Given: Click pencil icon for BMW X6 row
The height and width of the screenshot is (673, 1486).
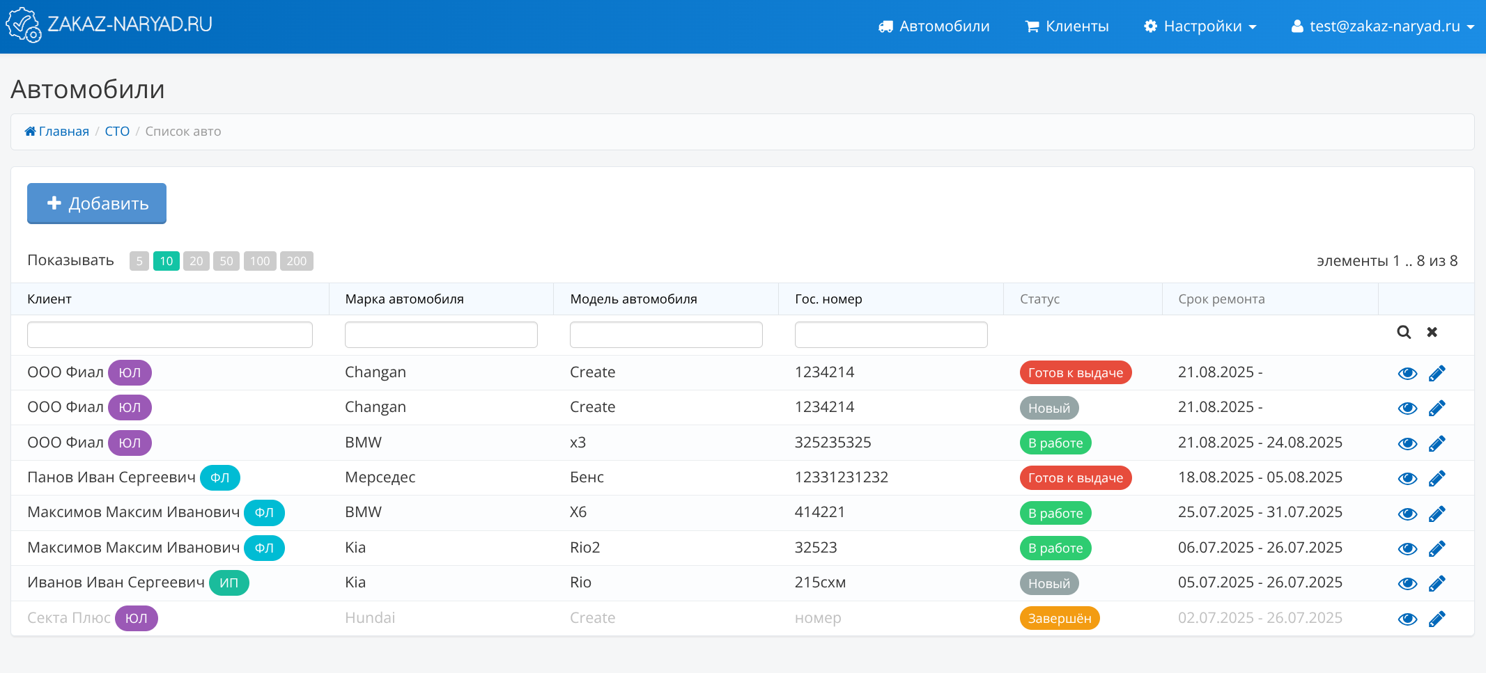Looking at the screenshot, I should 1437,514.
